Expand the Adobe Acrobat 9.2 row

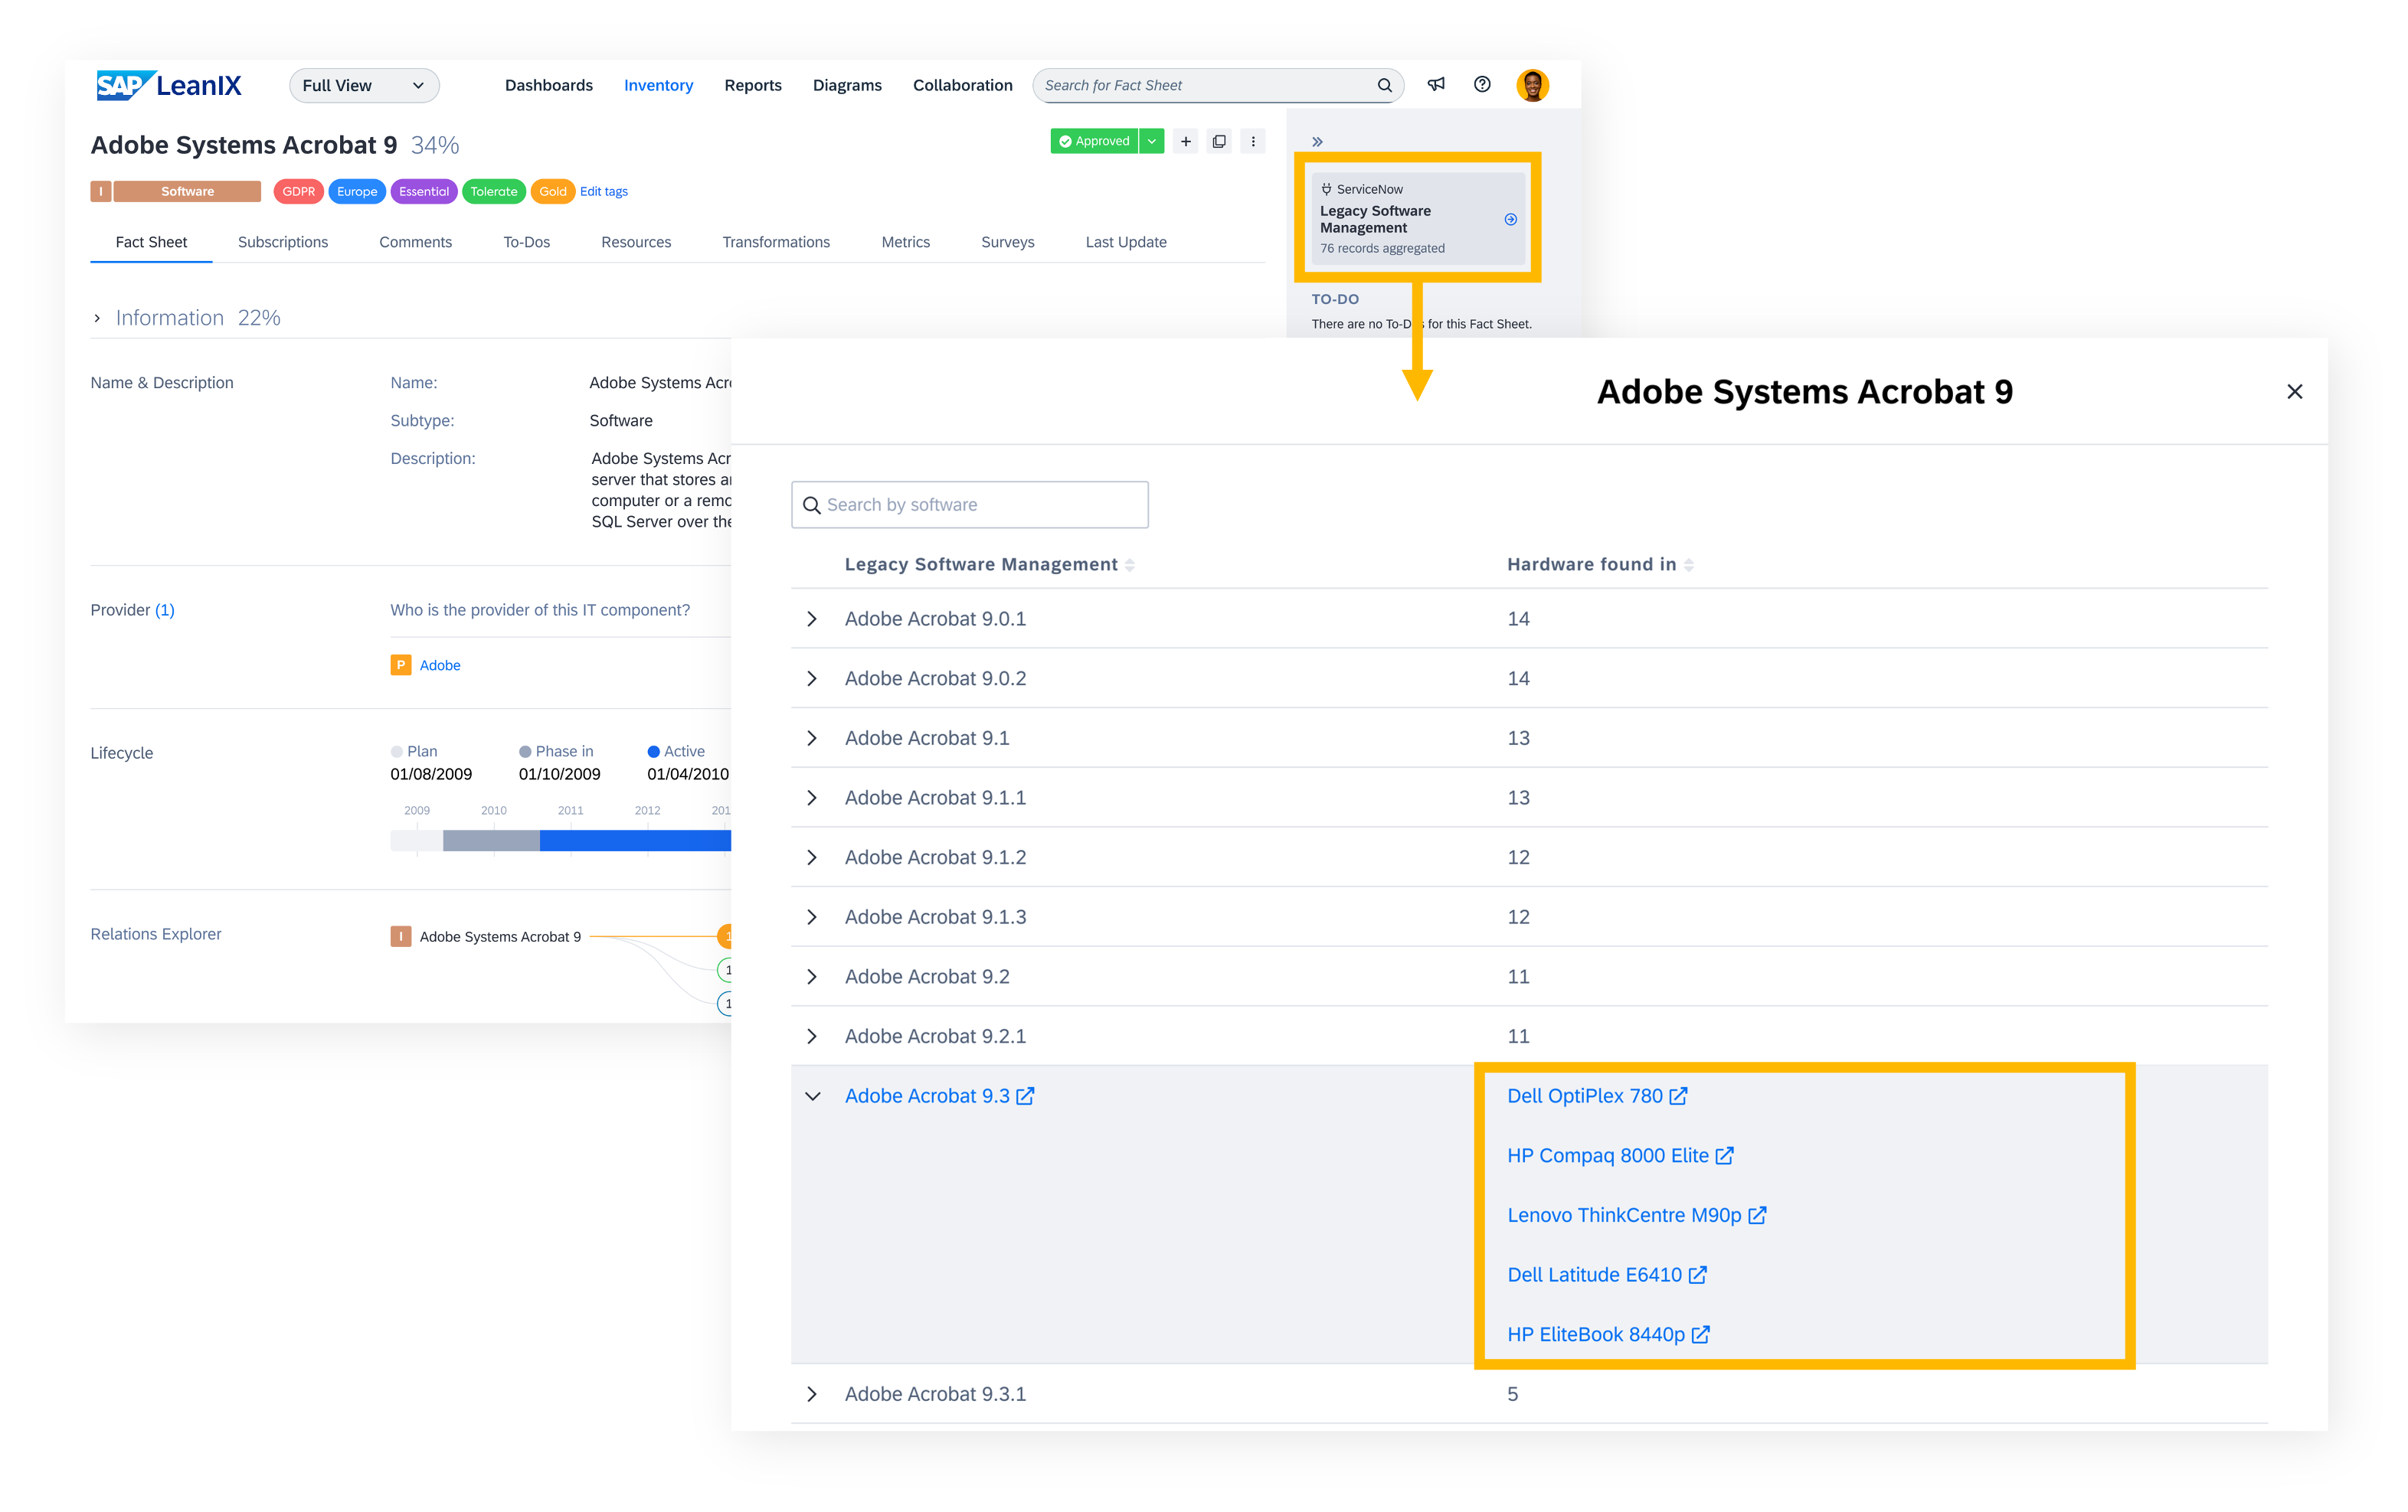coord(812,976)
